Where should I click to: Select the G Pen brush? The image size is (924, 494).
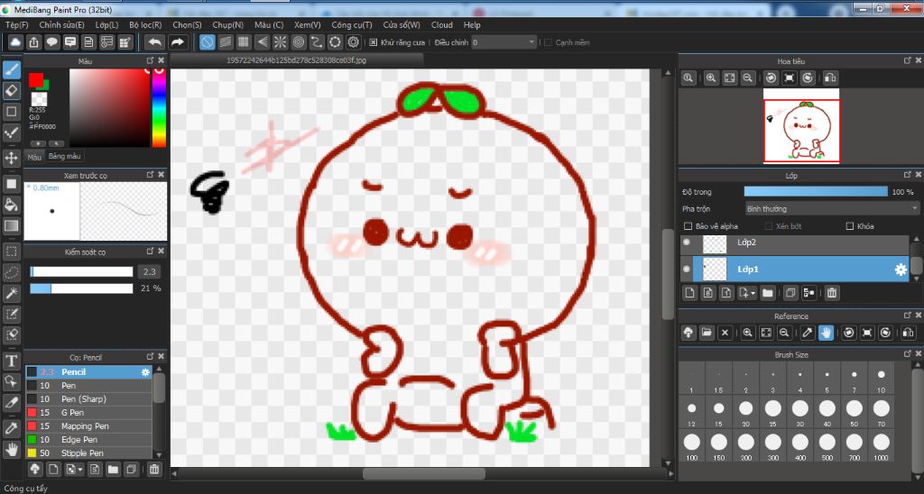coord(88,413)
